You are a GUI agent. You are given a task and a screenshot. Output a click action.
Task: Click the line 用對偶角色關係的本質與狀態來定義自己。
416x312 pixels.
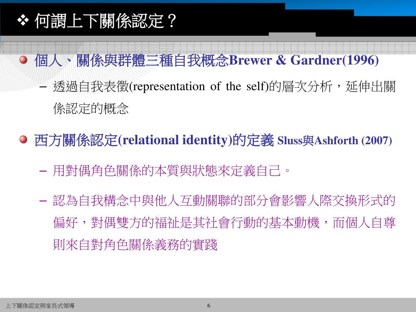[x=172, y=171]
